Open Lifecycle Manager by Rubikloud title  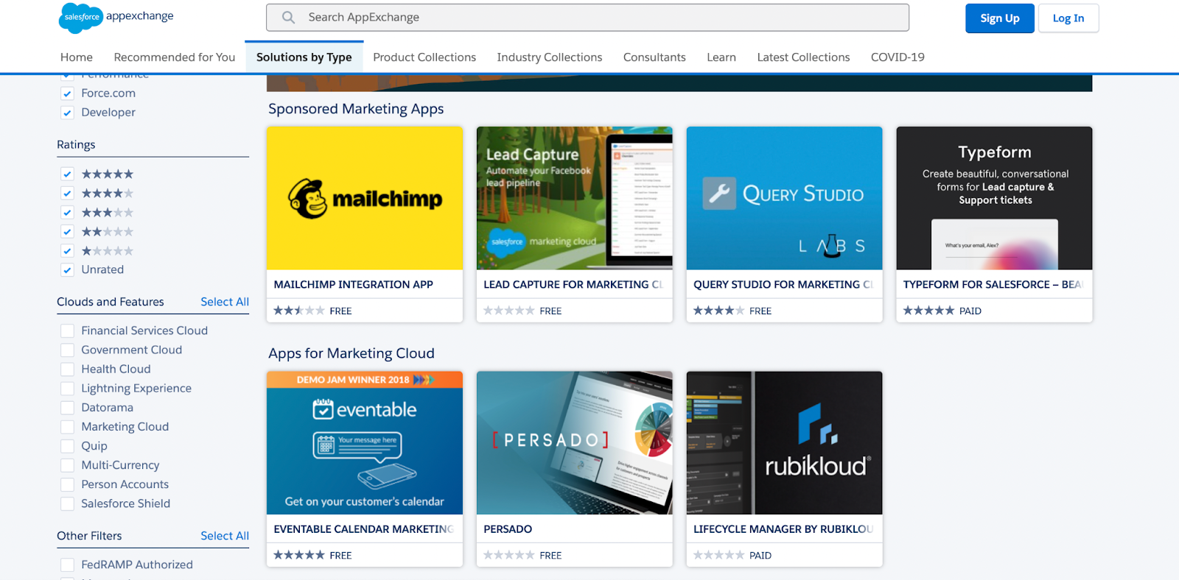point(783,529)
